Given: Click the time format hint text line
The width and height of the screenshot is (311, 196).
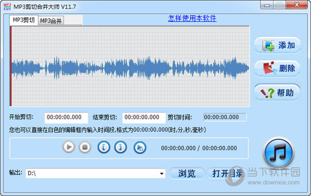Looking at the screenshot, I should click(x=107, y=130).
